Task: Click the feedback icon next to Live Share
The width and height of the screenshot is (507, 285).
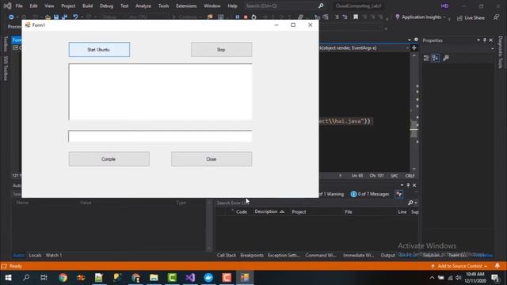Action: coord(497,17)
